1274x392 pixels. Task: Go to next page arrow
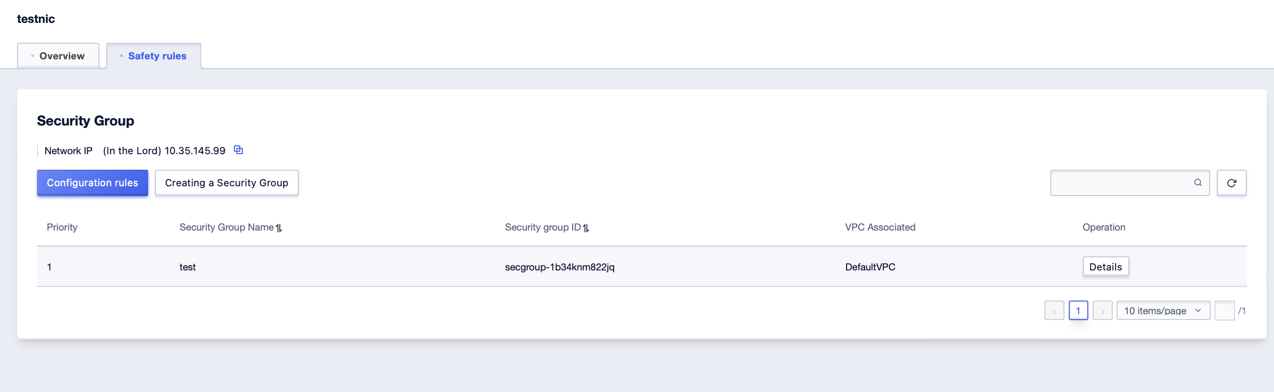[1102, 311]
